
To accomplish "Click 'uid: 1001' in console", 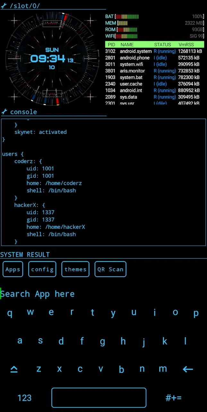I will [x=40, y=169].
